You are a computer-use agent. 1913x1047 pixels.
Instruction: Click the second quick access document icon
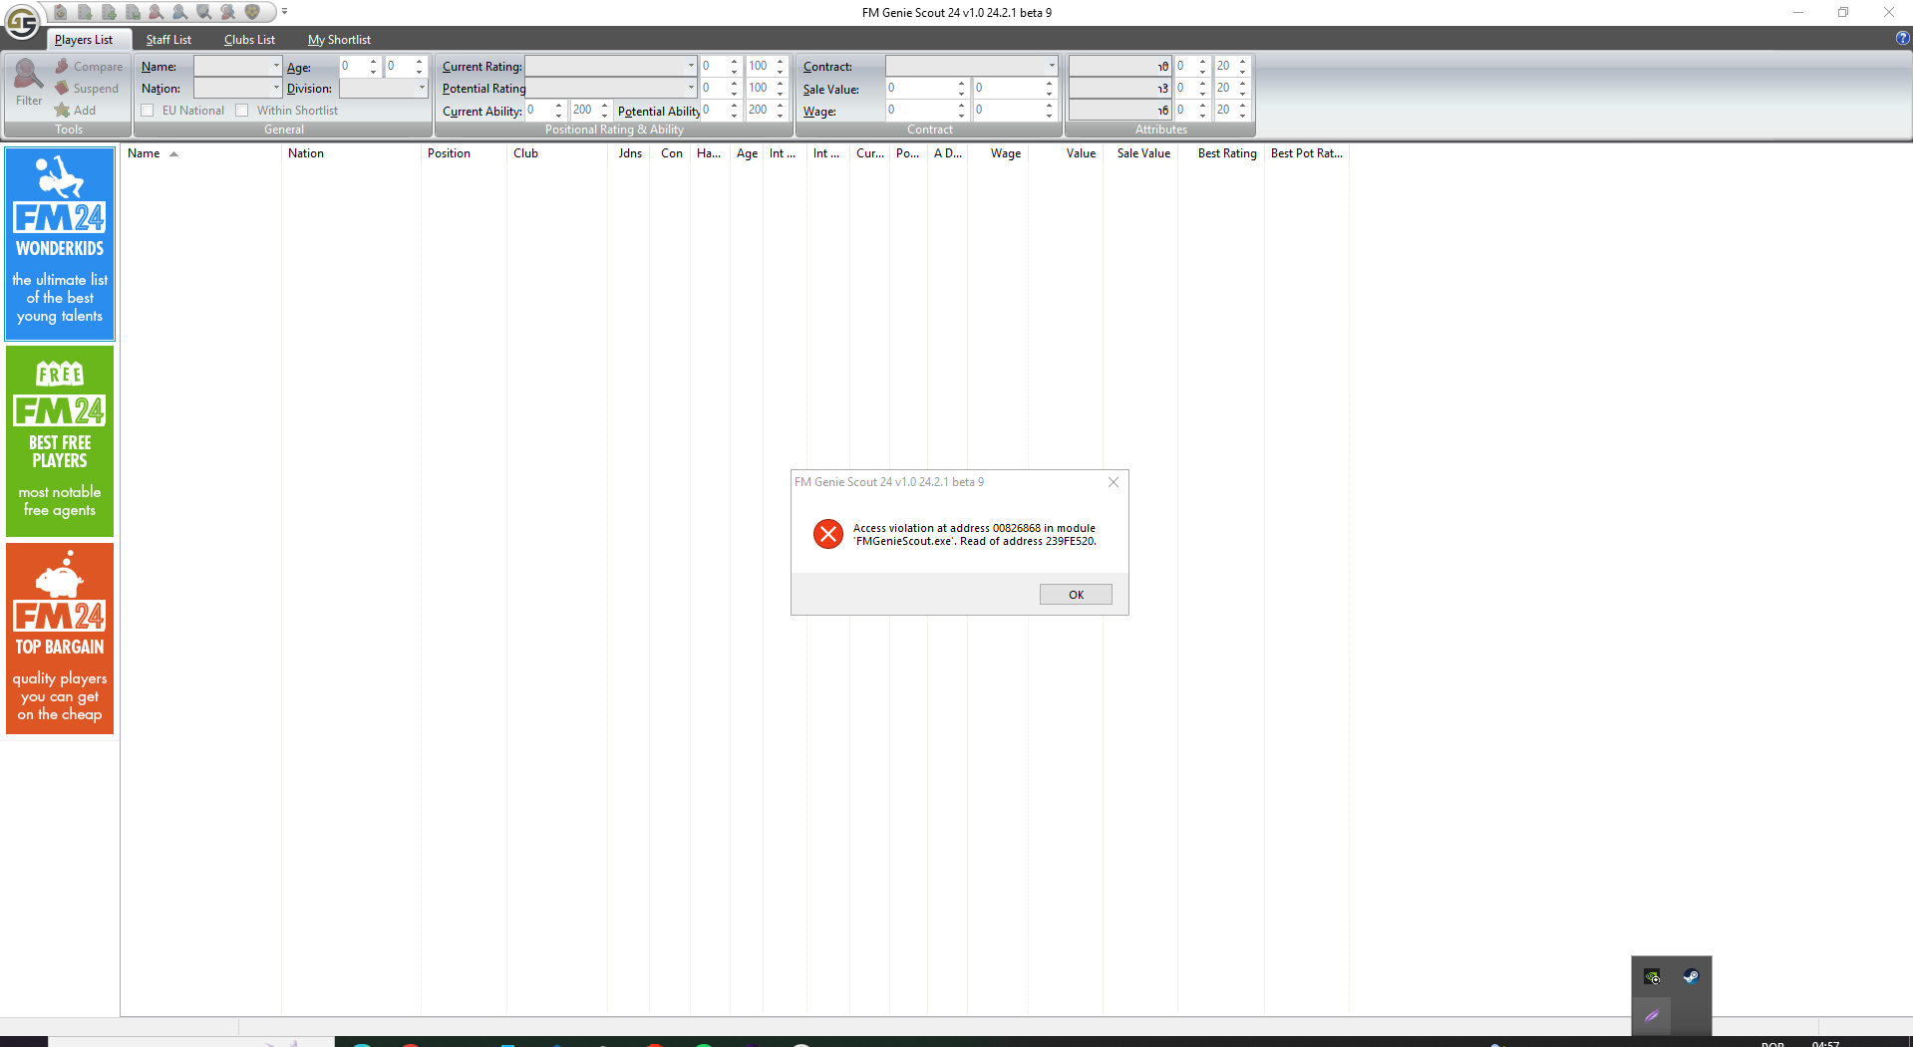(85, 12)
